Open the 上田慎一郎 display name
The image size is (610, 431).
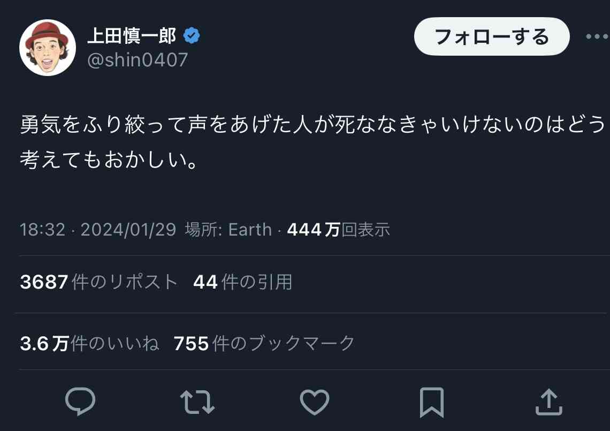[132, 36]
